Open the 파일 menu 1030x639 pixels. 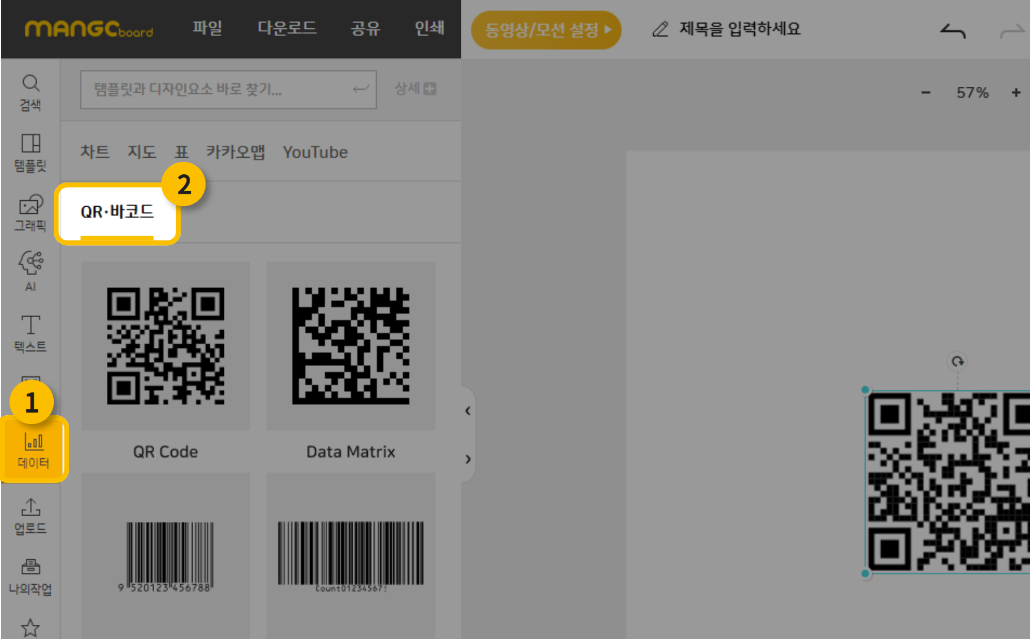[207, 28]
